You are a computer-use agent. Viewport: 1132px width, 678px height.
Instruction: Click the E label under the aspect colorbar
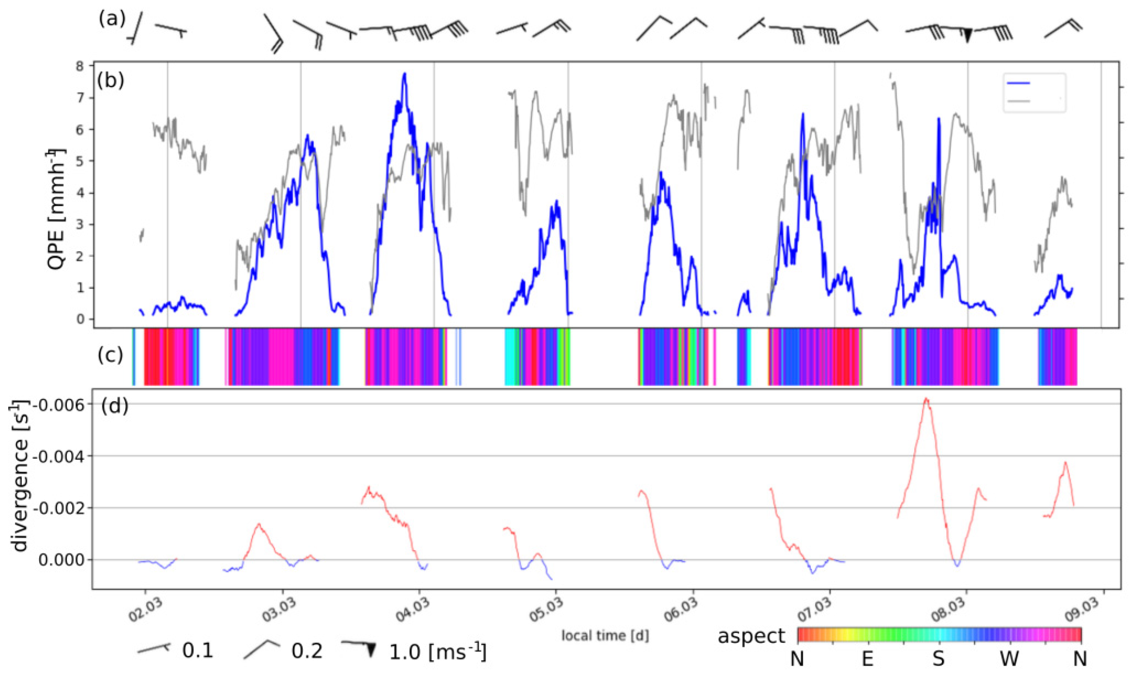click(x=867, y=659)
